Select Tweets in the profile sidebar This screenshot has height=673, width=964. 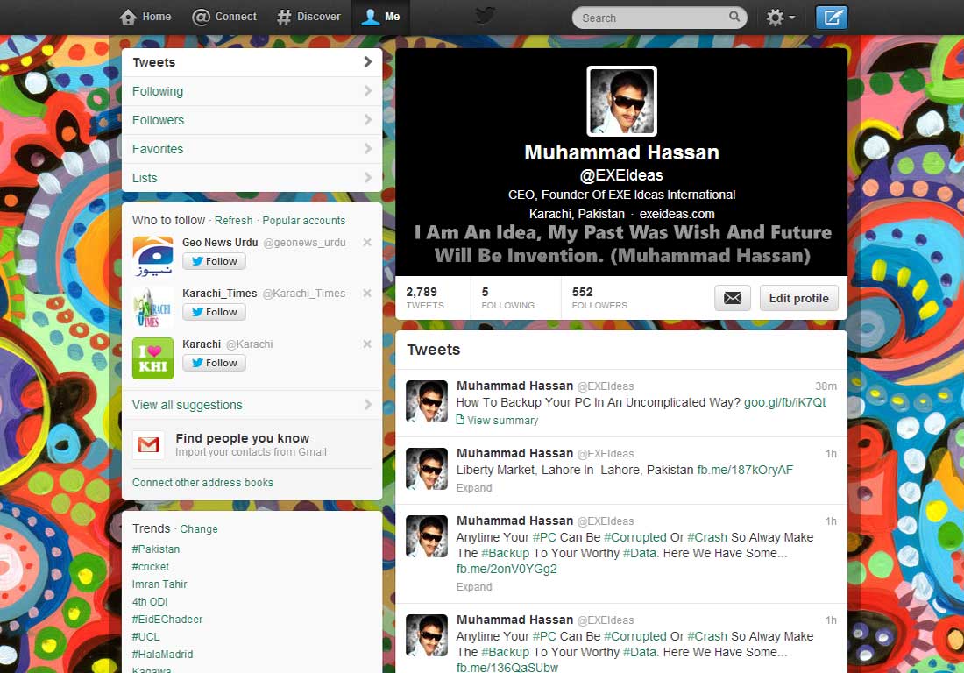(x=252, y=62)
